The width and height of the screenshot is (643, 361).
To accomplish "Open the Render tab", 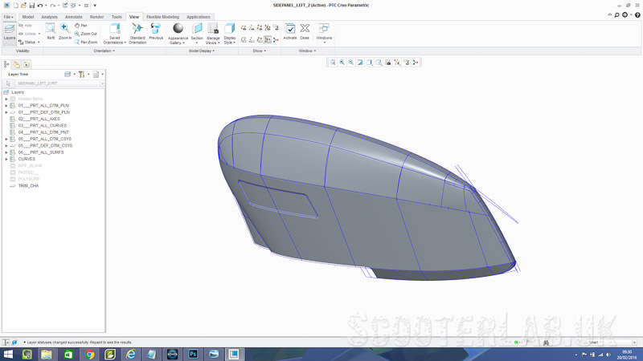I will pyautogui.click(x=96, y=17).
